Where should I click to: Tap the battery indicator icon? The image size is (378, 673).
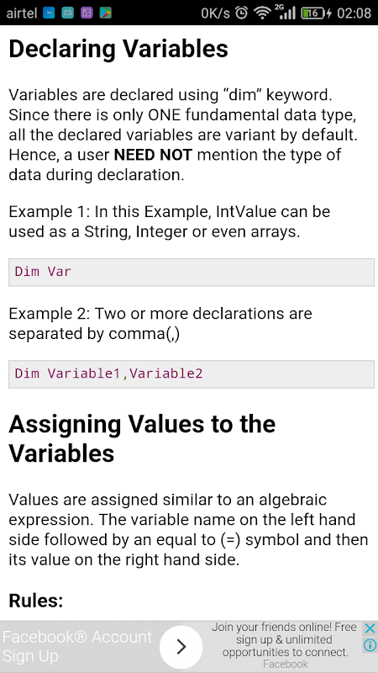pyautogui.click(x=317, y=13)
